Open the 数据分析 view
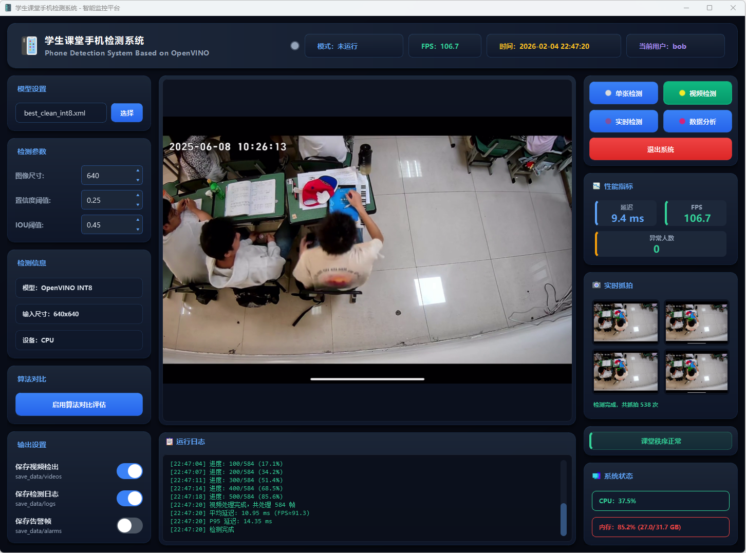This screenshot has height=553, width=746. [x=697, y=122]
